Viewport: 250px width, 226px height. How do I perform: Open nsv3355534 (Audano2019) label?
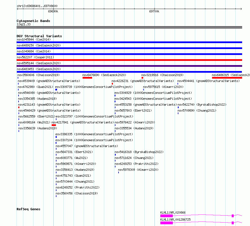point(134,128)
